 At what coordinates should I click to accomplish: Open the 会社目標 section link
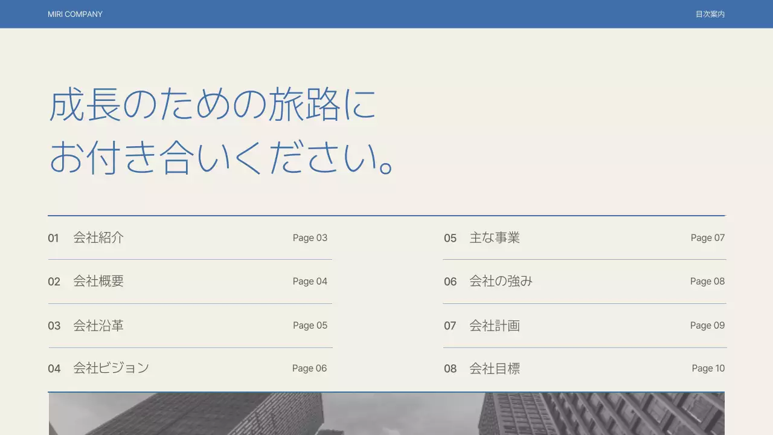pos(495,368)
